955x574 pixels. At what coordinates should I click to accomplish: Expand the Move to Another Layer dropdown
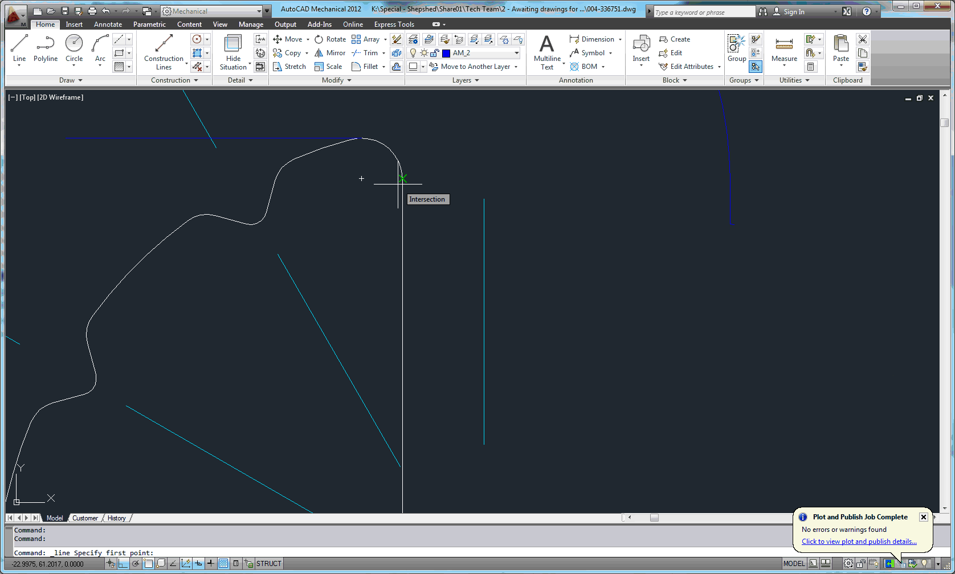(515, 67)
